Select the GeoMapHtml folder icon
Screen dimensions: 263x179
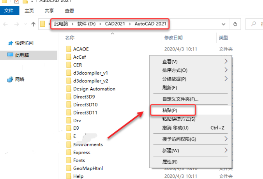tap(69, 168)
